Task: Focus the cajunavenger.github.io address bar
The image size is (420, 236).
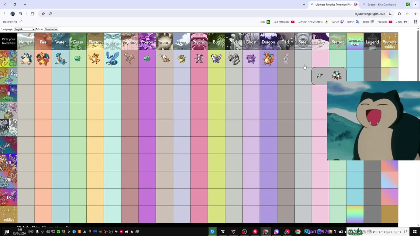Action: tap(369, 14)
